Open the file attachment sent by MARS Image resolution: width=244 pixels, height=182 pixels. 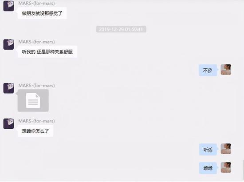coord(33,100)
